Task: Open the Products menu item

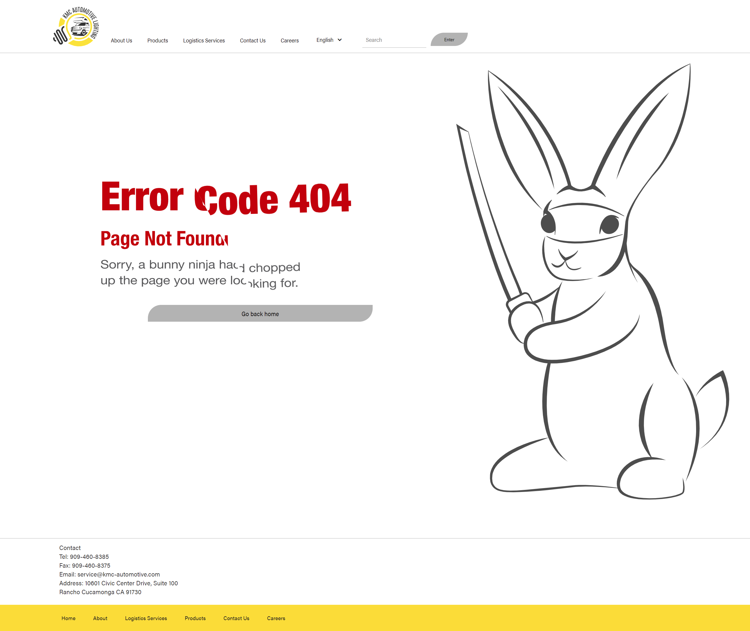Action: [x=157, y=40]
